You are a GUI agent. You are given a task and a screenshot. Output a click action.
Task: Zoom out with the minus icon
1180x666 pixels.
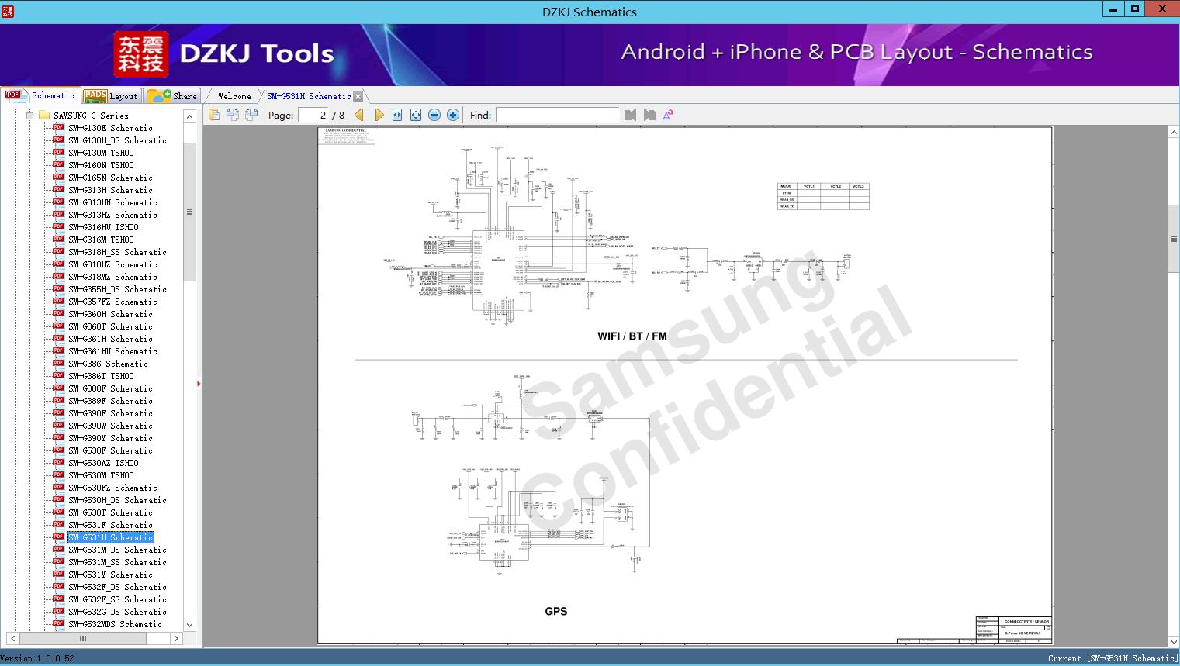tap(434, 115)
